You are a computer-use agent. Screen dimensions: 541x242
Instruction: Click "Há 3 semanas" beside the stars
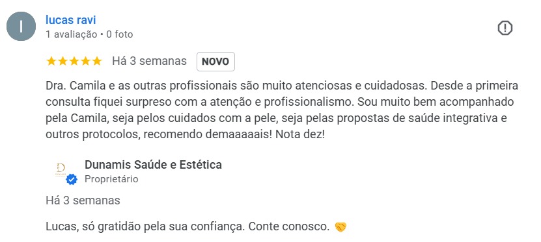[149, 61]
